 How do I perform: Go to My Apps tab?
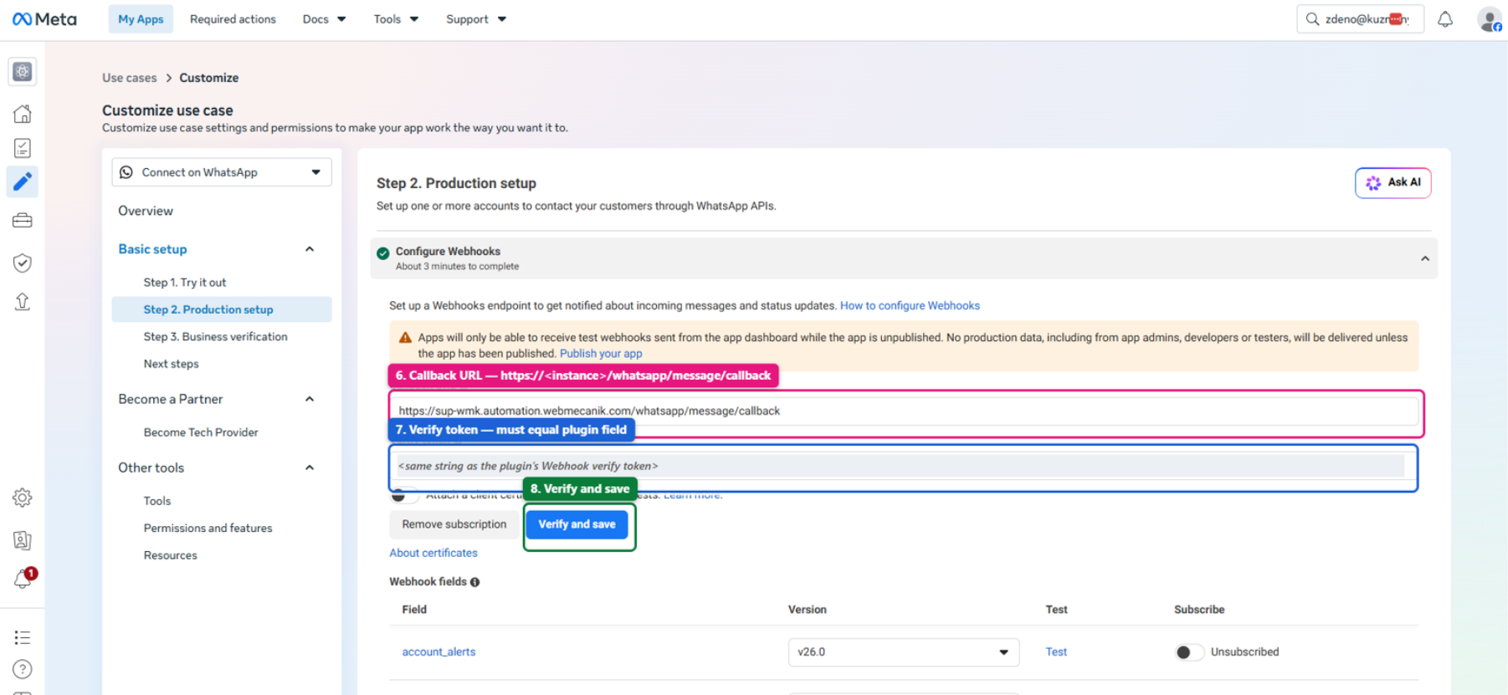141,19
